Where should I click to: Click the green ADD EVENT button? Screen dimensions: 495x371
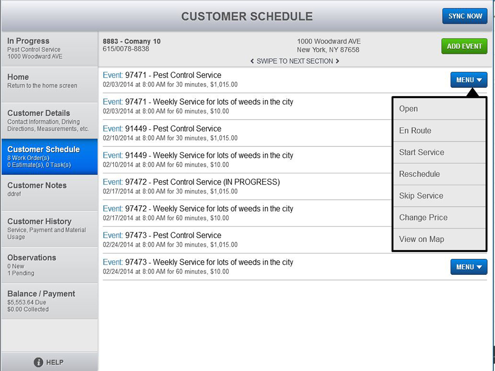click(465, 46)
